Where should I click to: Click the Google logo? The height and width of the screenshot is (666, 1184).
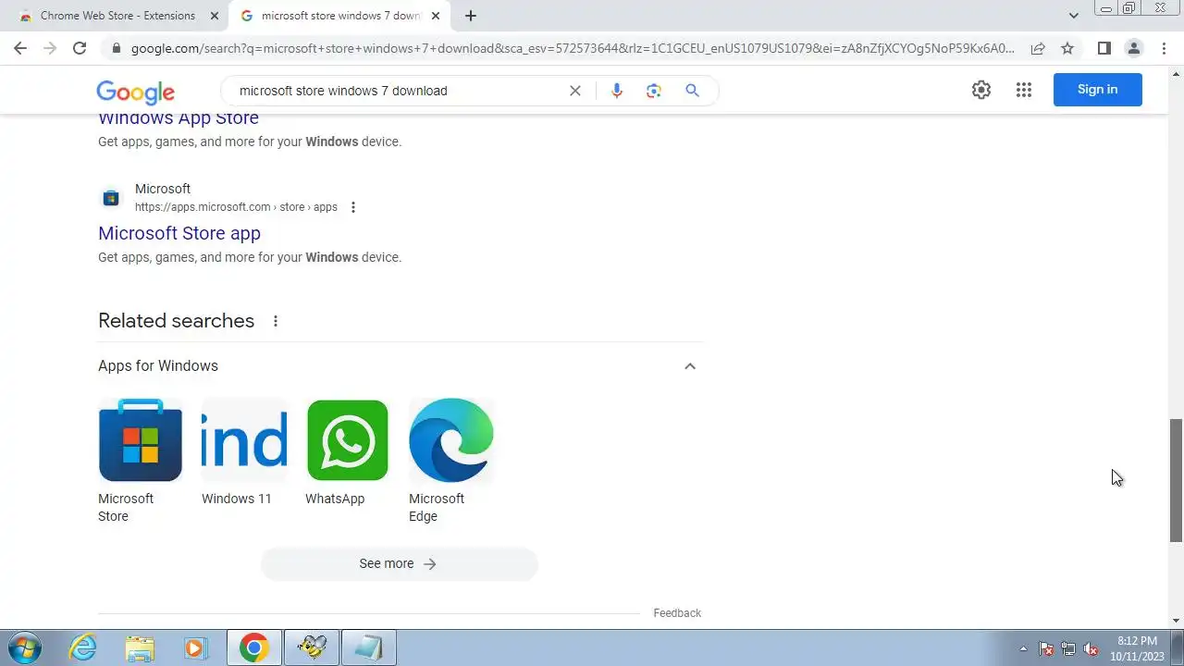click(135, 92)
